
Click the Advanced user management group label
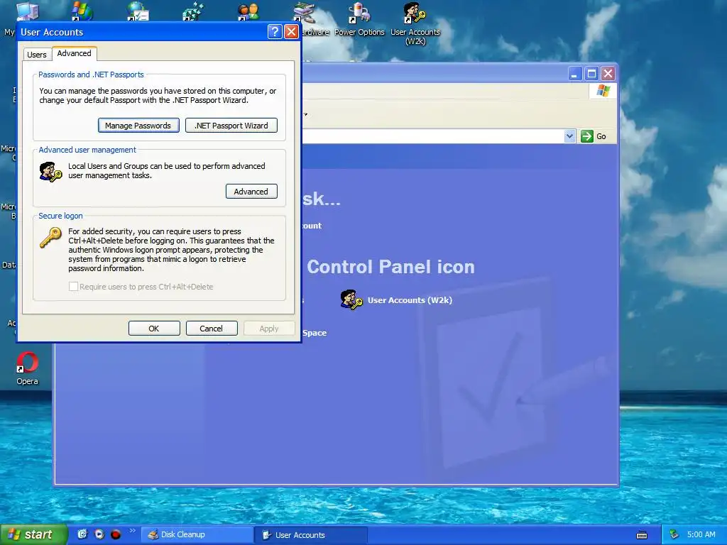click(87, 150)
